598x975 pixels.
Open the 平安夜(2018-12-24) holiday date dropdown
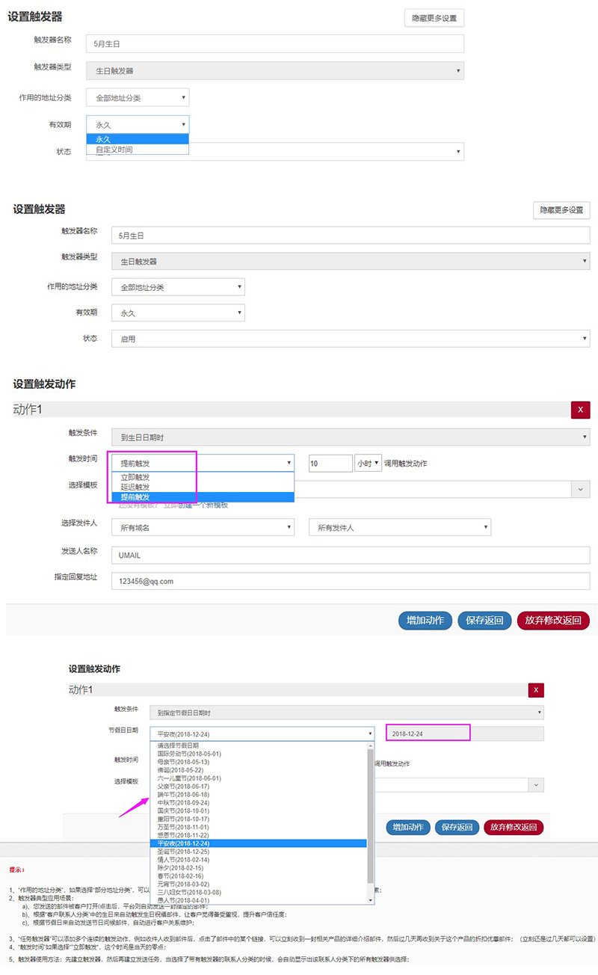coord(262,734)
